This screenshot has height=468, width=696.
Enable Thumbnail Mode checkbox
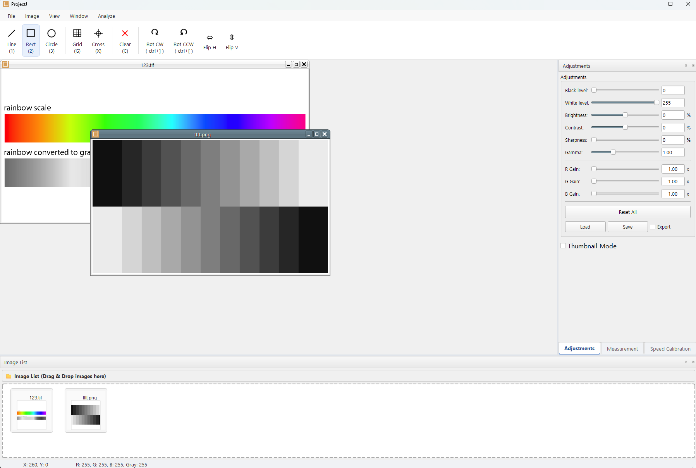(x=563, y=246)
